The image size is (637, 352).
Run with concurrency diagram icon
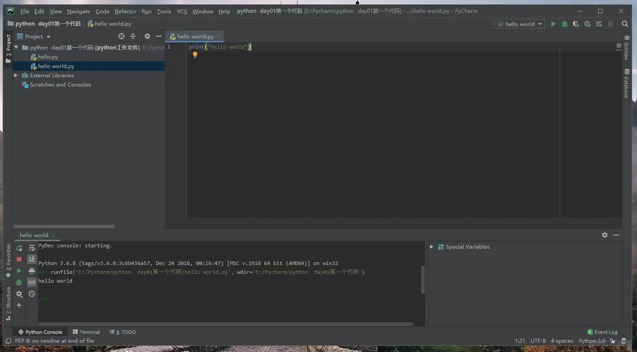(599, 24)
